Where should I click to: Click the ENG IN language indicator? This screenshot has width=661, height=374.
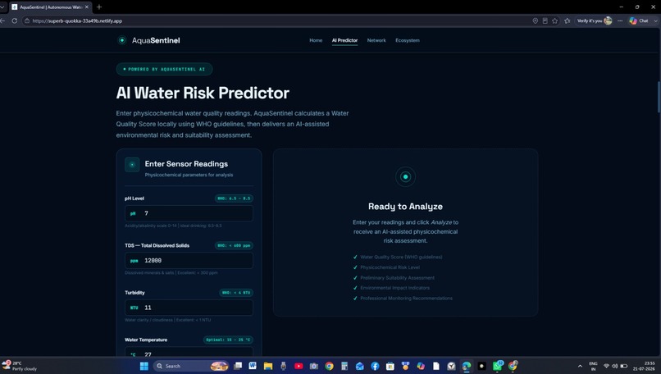[x=593, y=366]
